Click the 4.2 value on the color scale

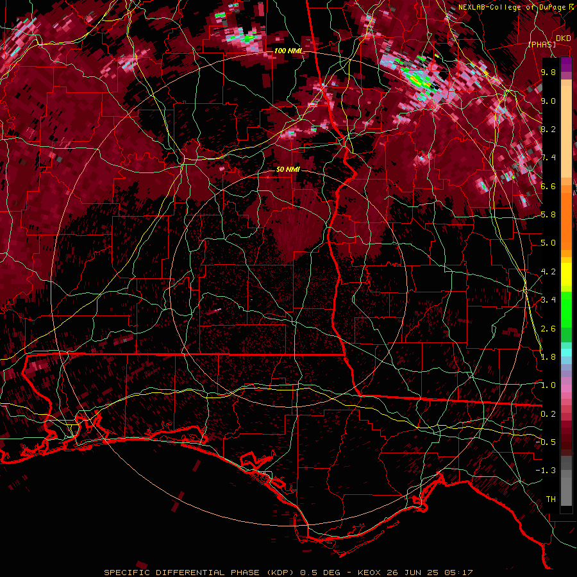[548, 272]
